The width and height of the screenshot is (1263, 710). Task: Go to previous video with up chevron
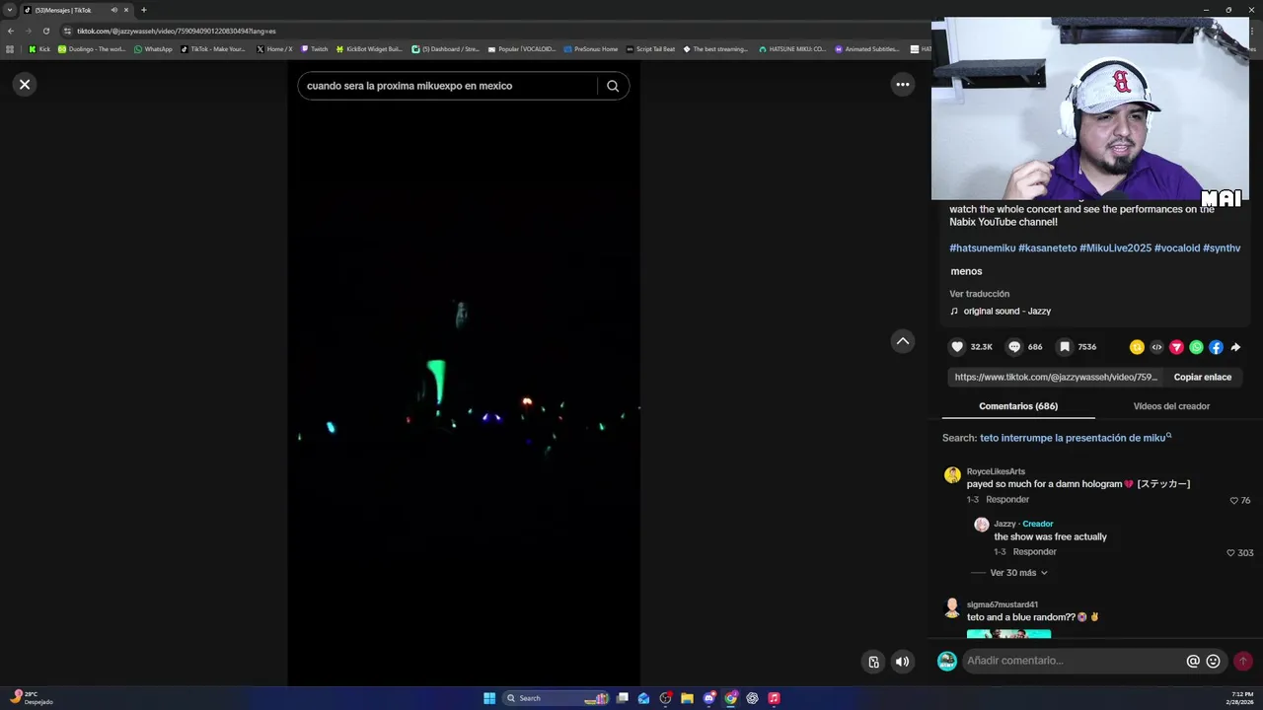click(902, 341)
